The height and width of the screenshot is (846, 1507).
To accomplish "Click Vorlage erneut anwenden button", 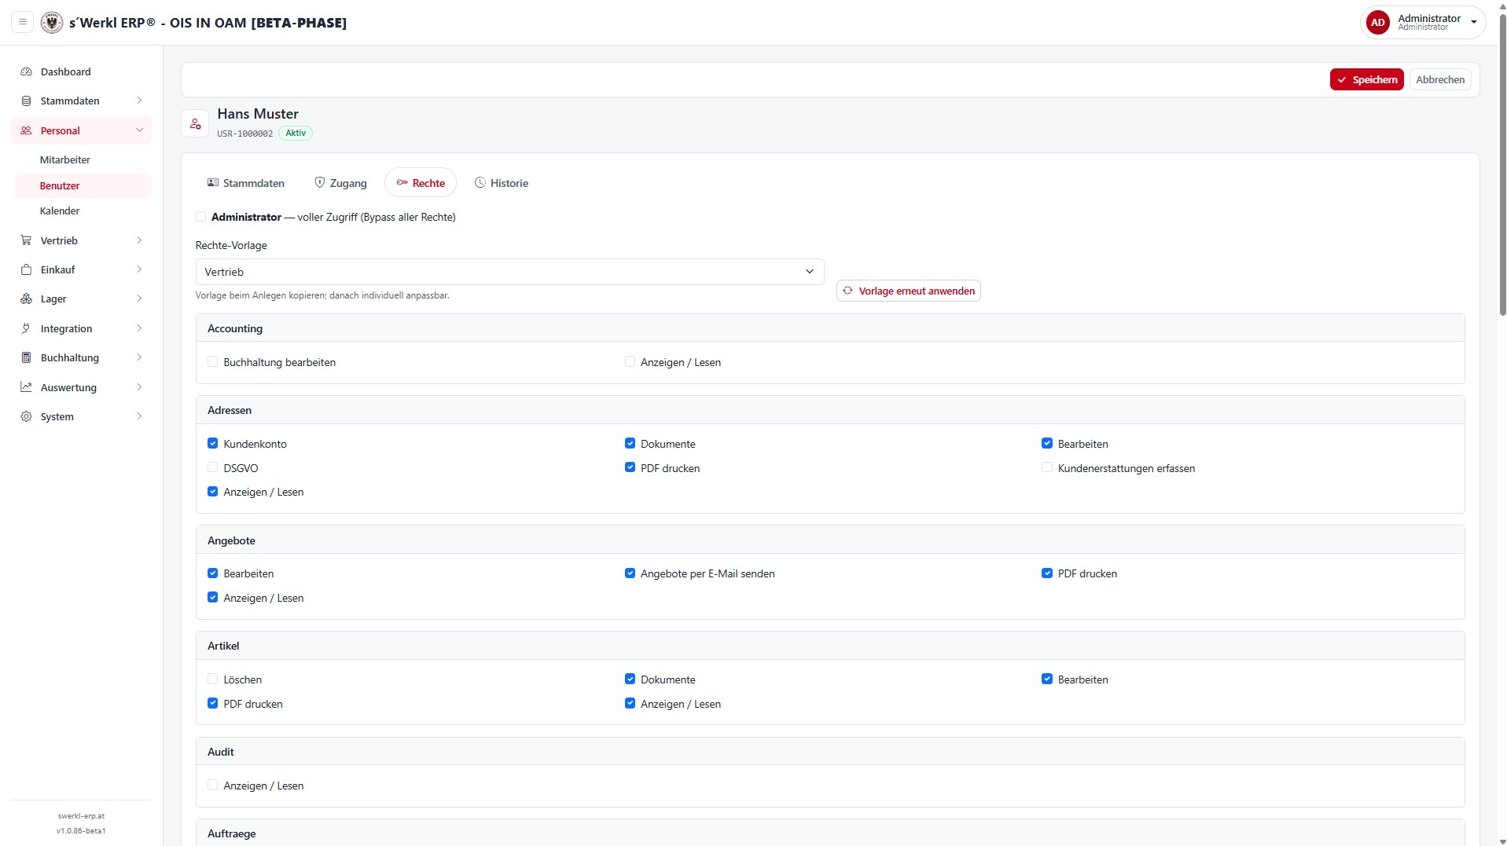I will pos(909,291).
